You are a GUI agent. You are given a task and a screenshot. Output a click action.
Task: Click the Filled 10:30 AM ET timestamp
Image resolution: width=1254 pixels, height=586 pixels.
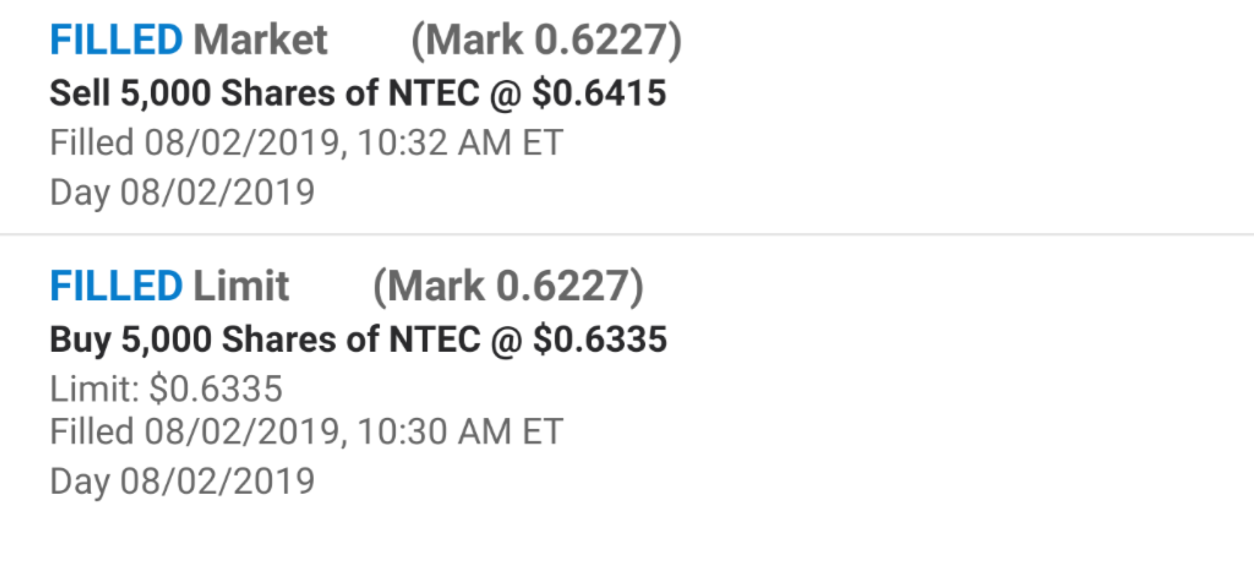point(306,432)
